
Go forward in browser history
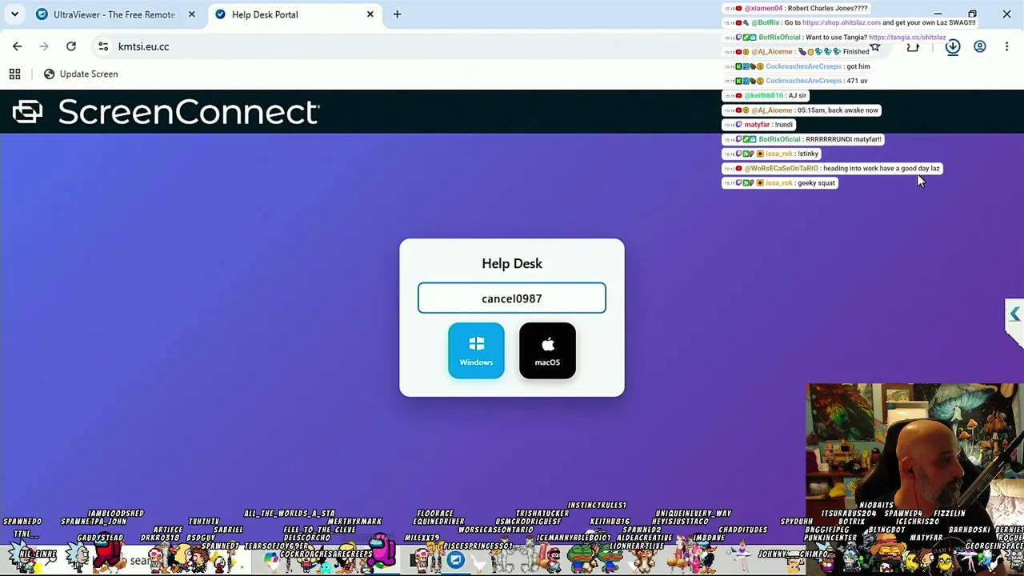pos(44,46)
